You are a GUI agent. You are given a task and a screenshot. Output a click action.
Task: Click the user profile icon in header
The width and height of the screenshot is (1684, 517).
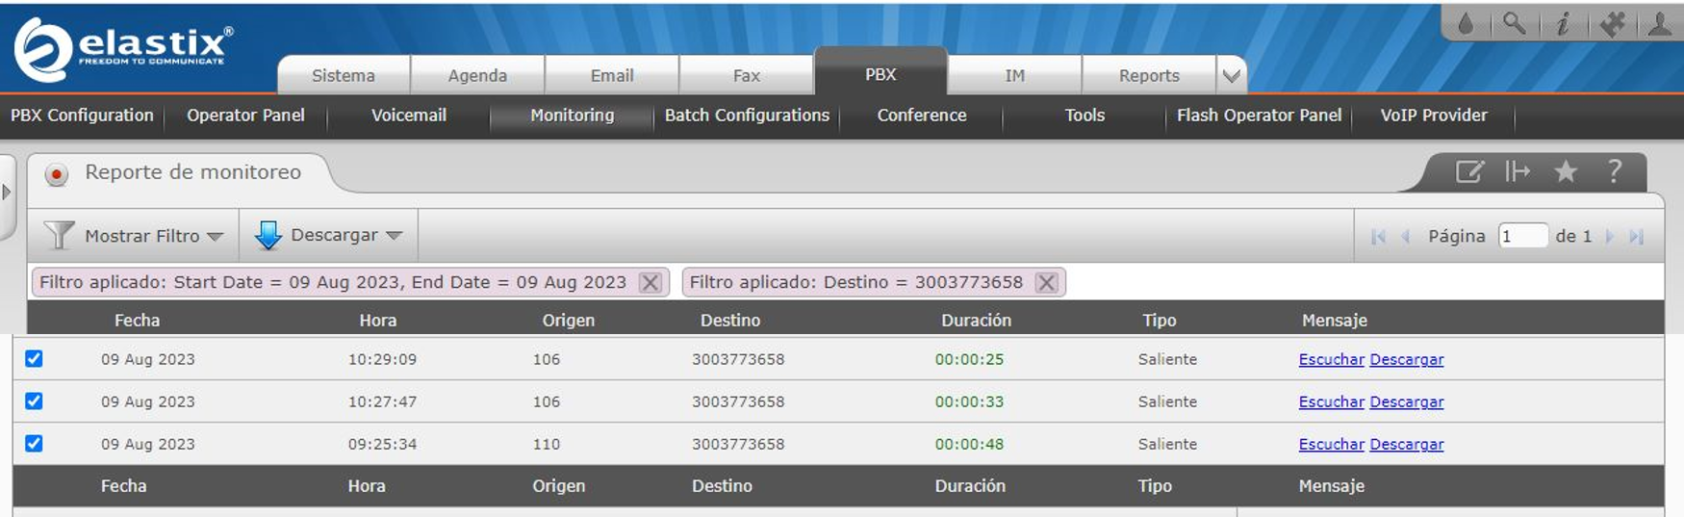click(1659, 24)
